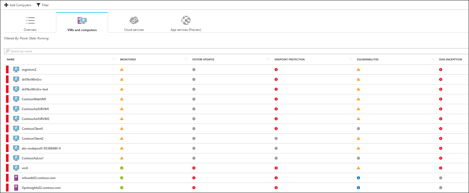
Task: Click mgmtvm2 endpoint protection red alert
Action: click(276, 69)
